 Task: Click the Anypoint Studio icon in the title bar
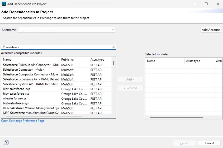(x=4, y=4)
